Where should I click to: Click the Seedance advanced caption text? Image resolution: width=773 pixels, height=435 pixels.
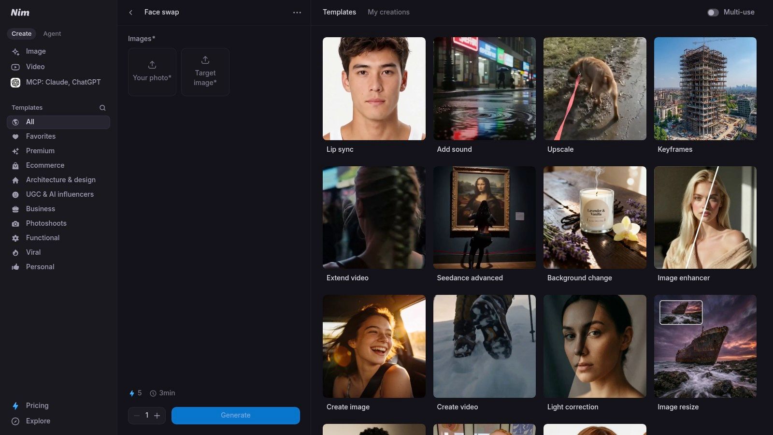[470, 278]
